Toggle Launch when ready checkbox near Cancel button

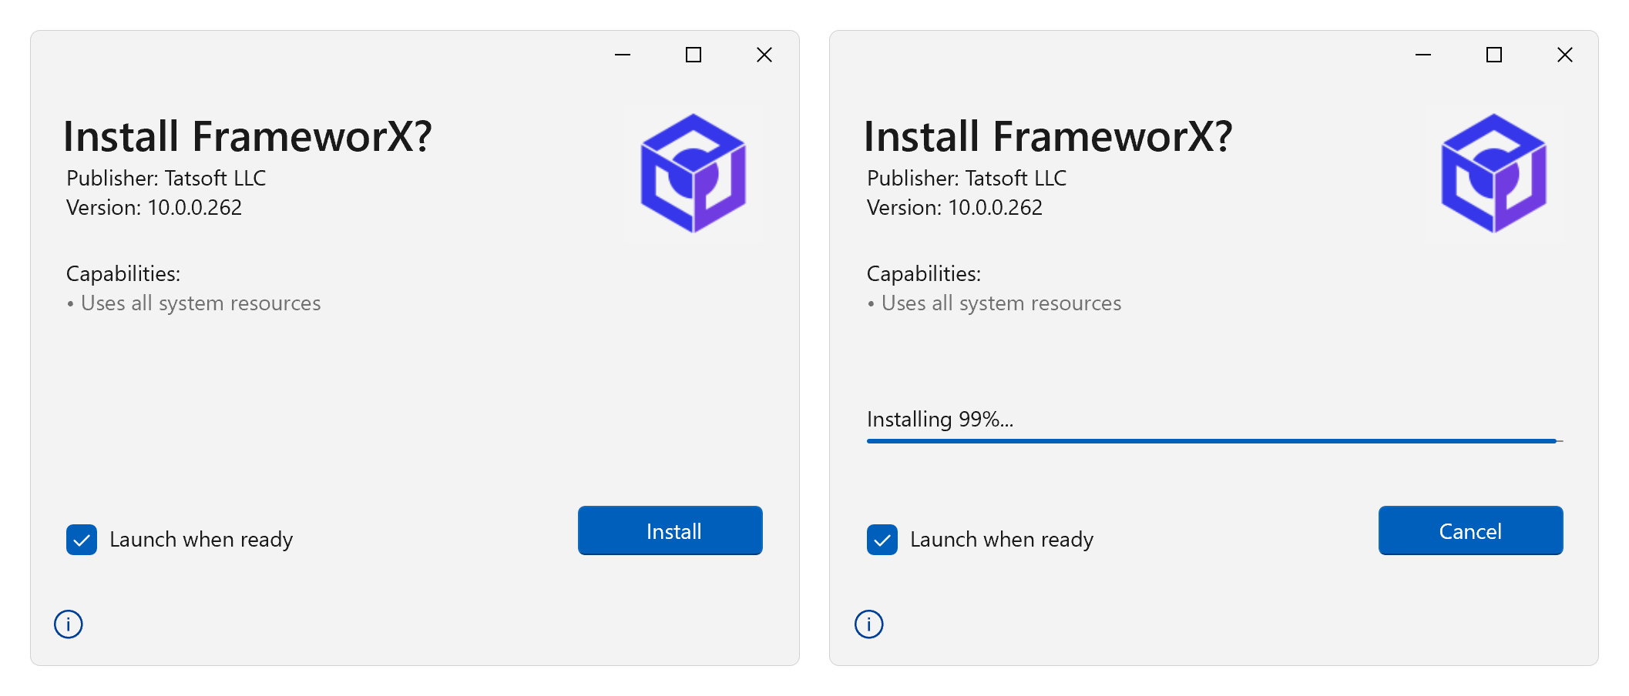coord(882,540)
